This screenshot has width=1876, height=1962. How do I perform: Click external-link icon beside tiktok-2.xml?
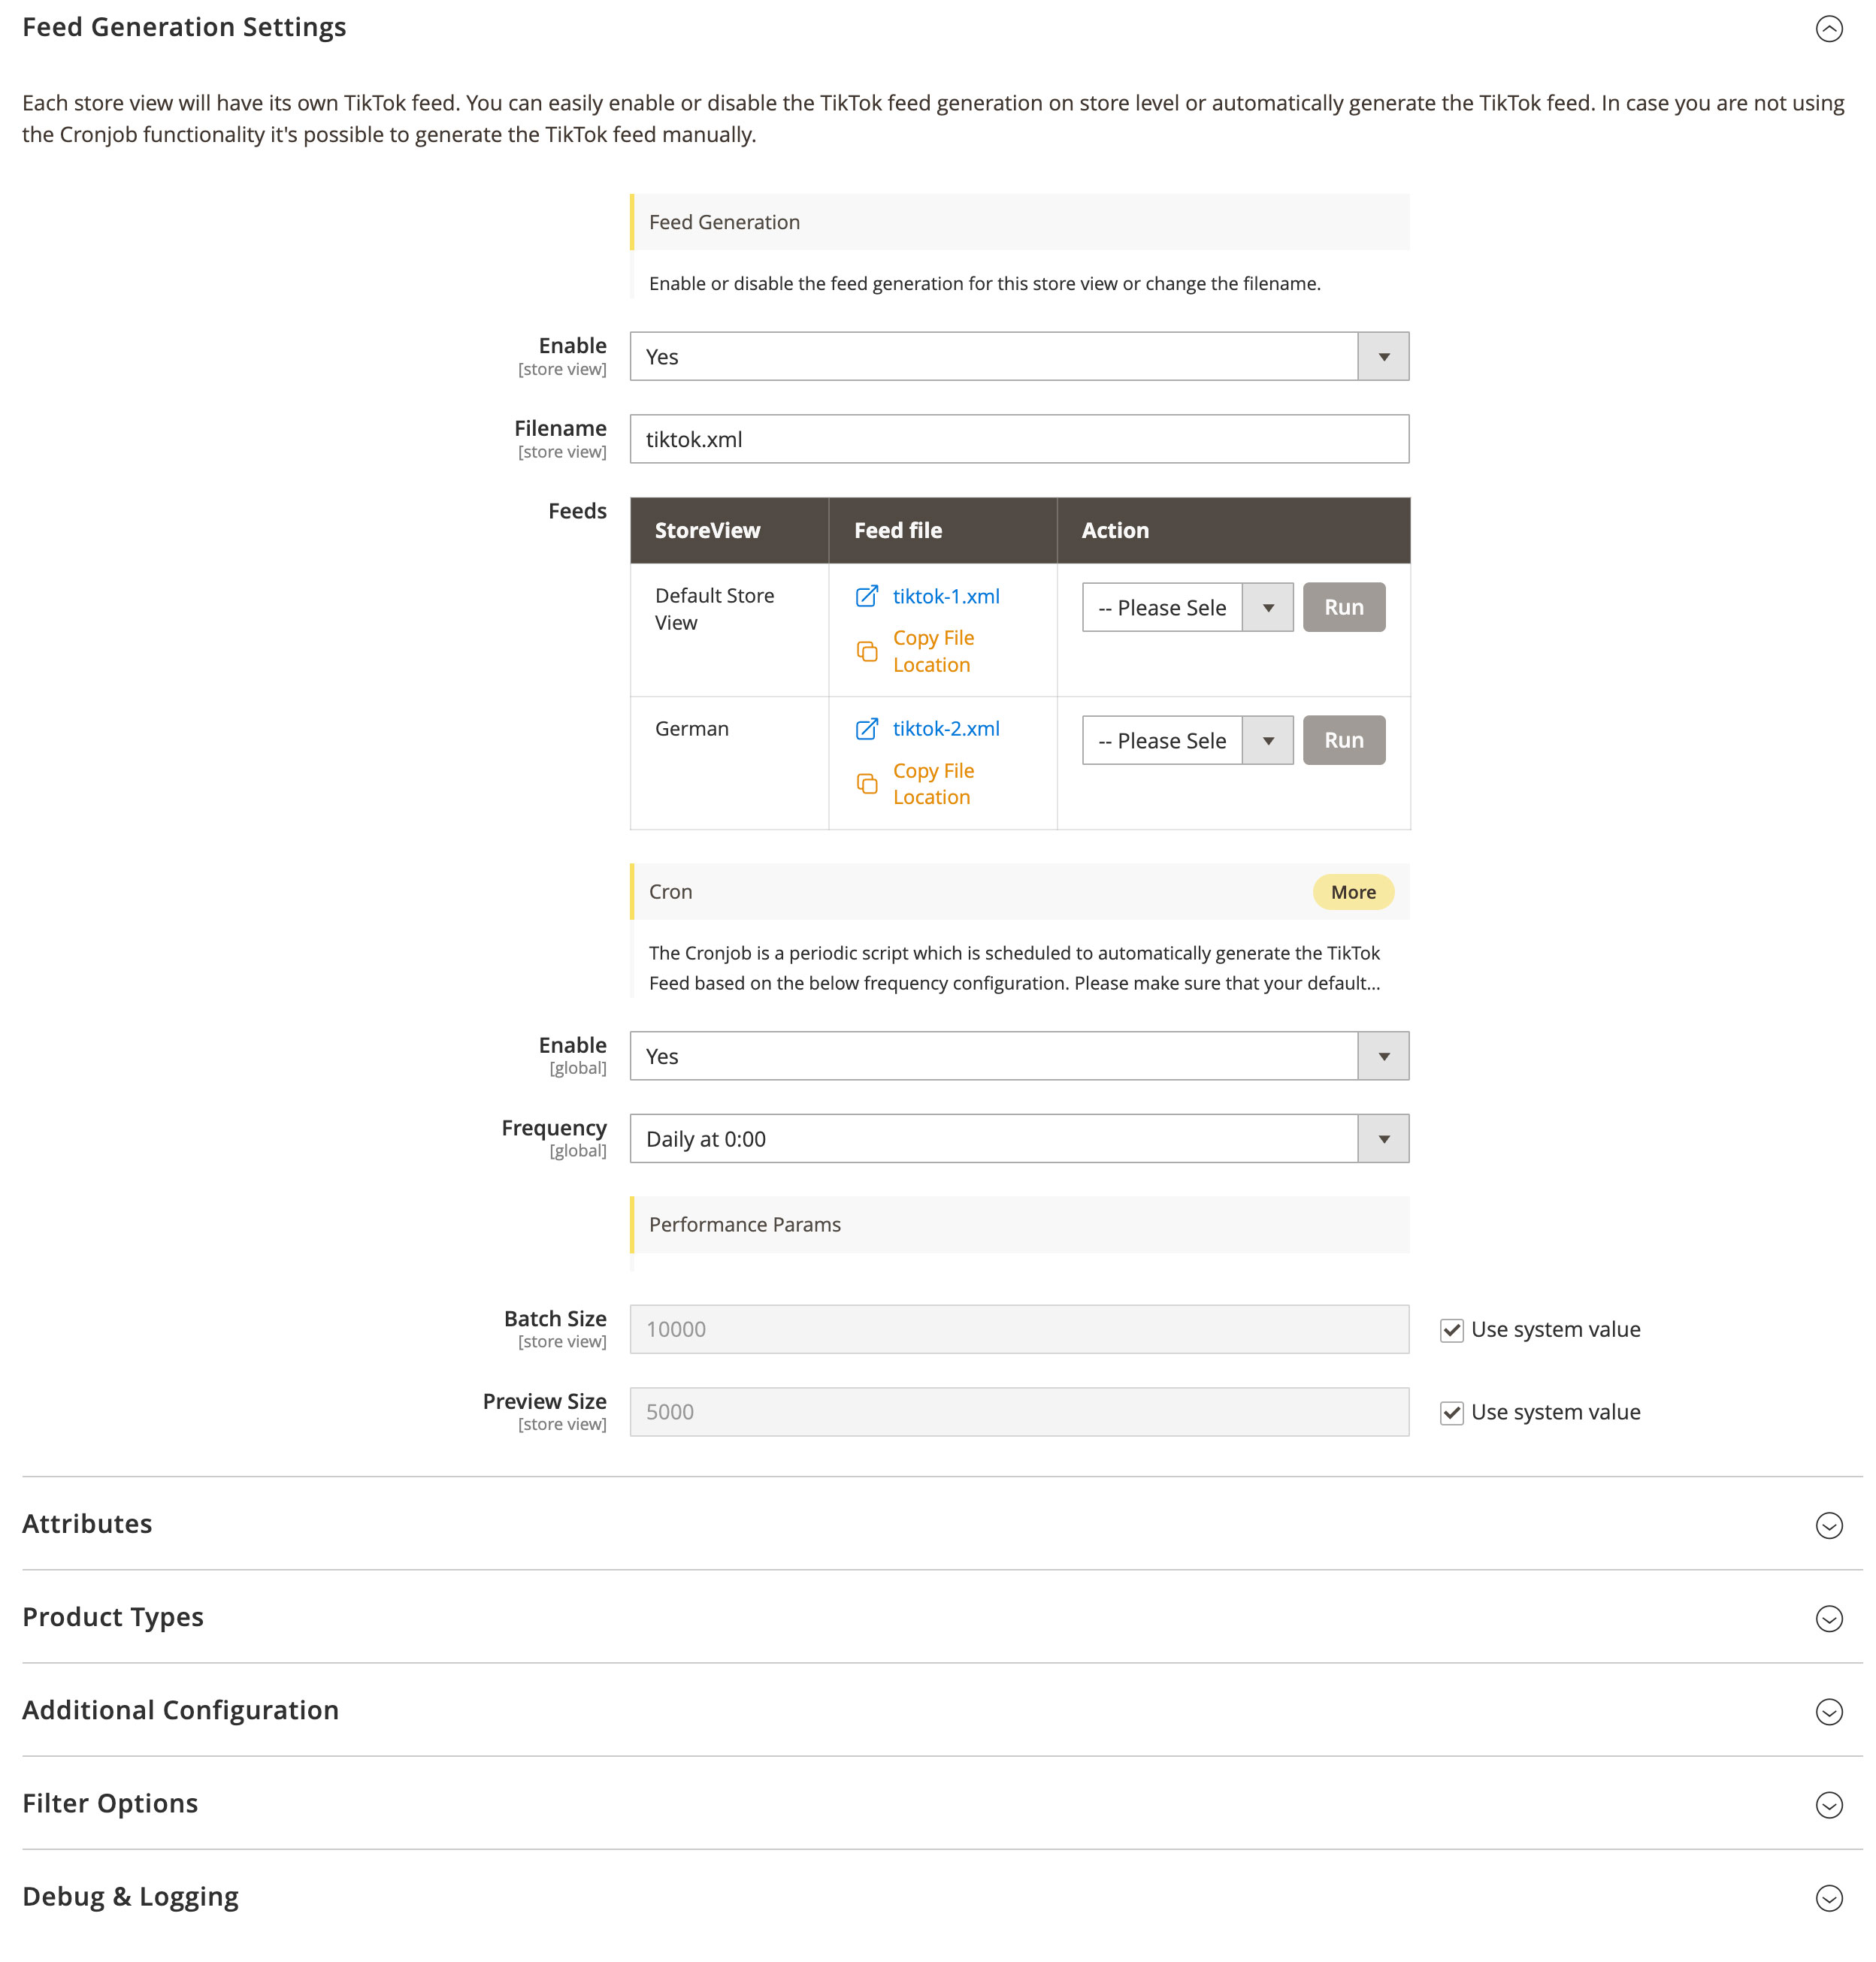(866, 729)
